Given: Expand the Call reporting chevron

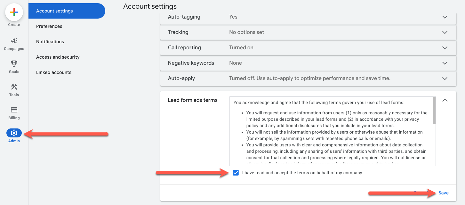Looking at the screenshot, I should coord(445,48).
